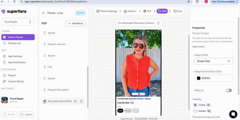Expand the Trend Ripple store selector
The height and width of the screenshot is (120, 240).
18,22
